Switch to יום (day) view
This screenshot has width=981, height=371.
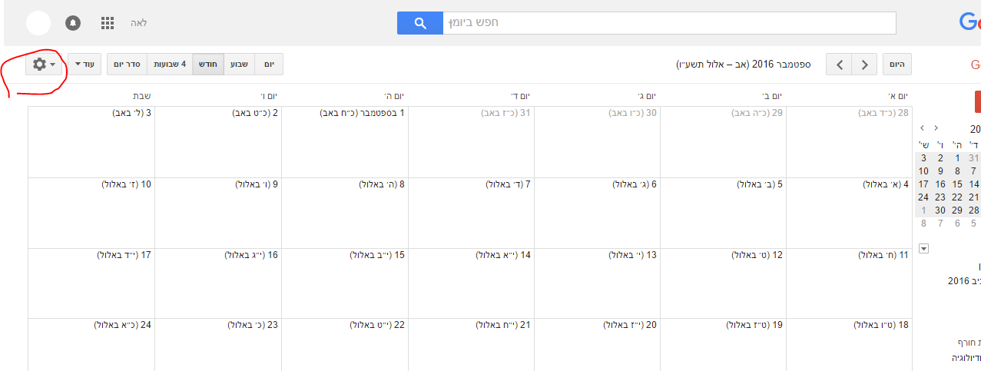pos(269,65)
